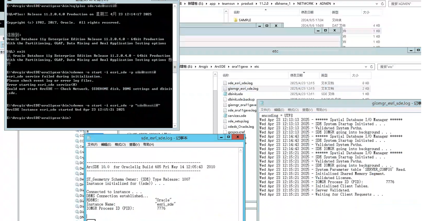Open the etc address bar history dropdown
Screen dimensions: 428x221
point(366,67)
